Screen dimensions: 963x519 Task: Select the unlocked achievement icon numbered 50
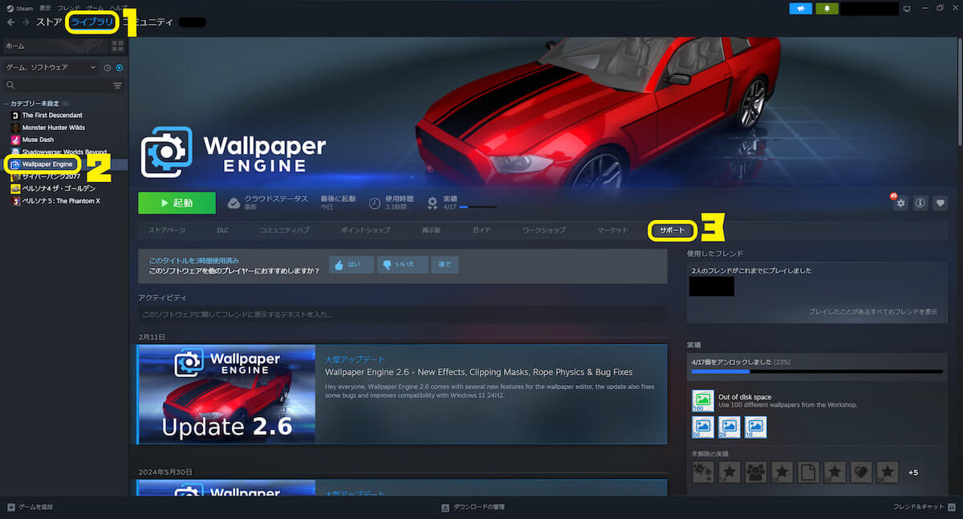coord(703,427)
